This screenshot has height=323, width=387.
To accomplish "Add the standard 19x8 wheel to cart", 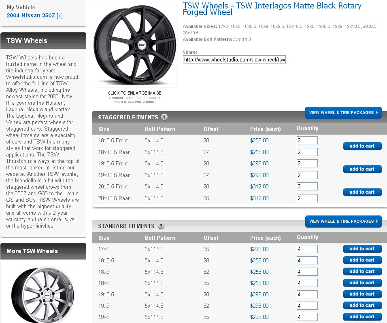I will (x=362, y=317).
